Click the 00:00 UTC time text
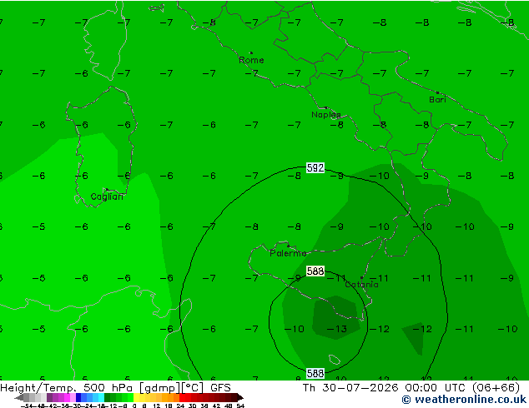 [x=436, y=387]
